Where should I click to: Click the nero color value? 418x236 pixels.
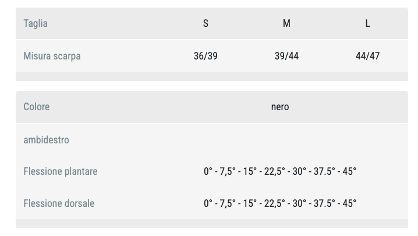coord(280,107)
